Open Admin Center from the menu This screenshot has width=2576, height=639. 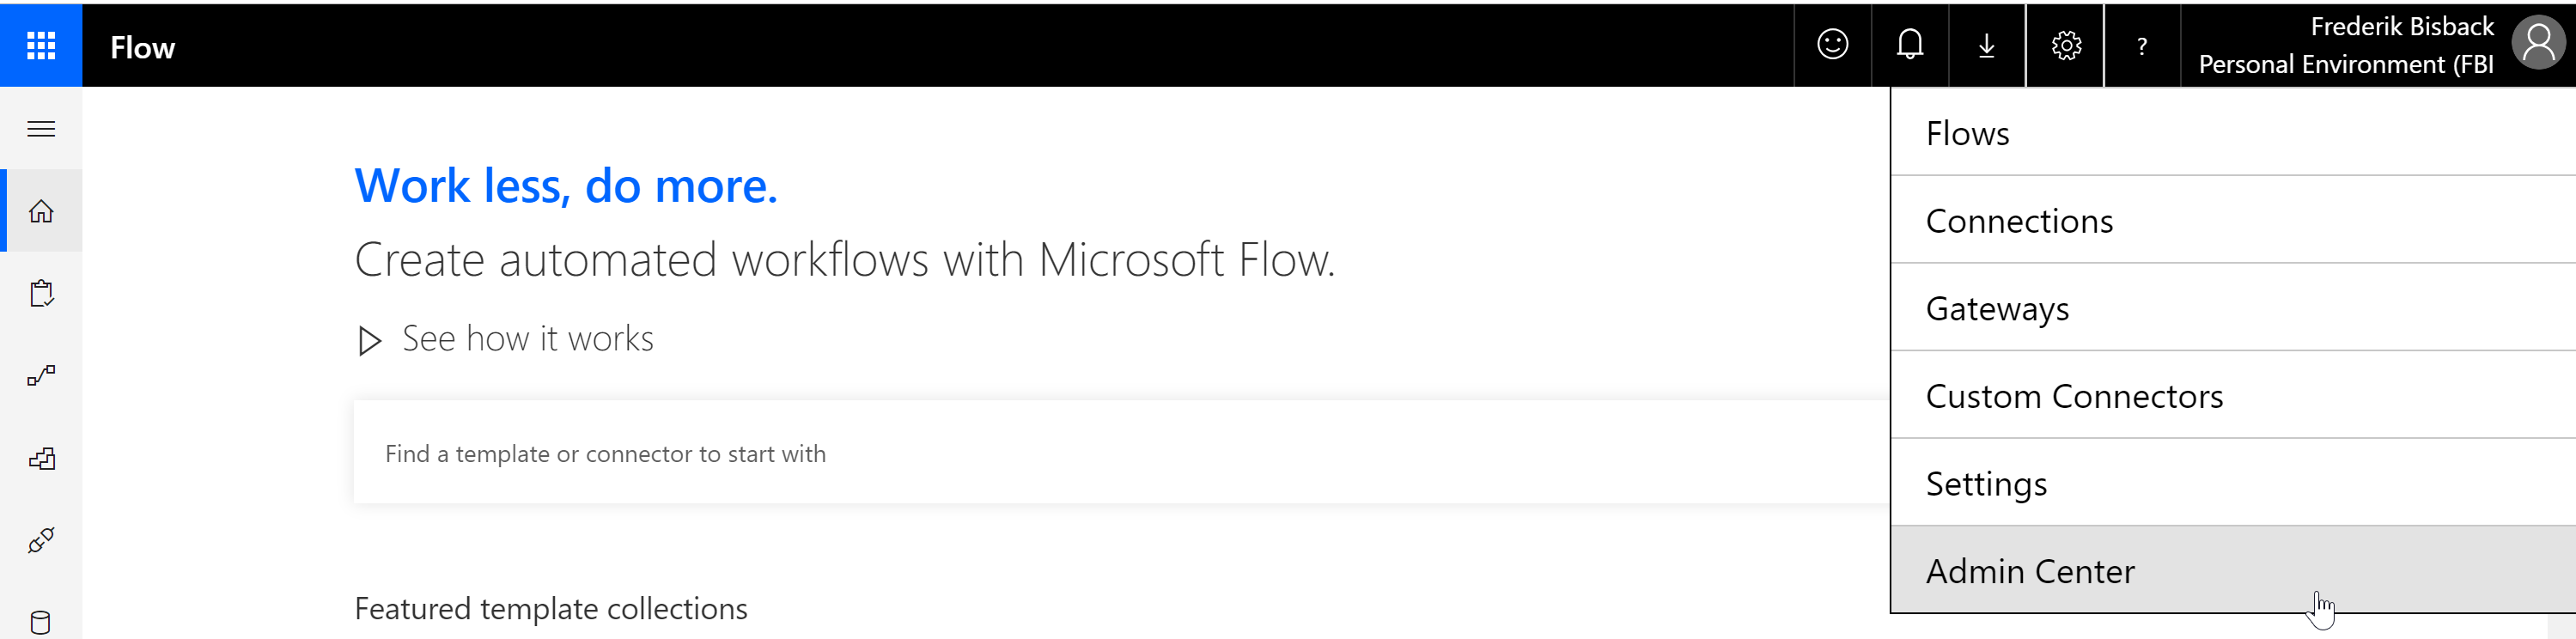tap(2030, 571)
